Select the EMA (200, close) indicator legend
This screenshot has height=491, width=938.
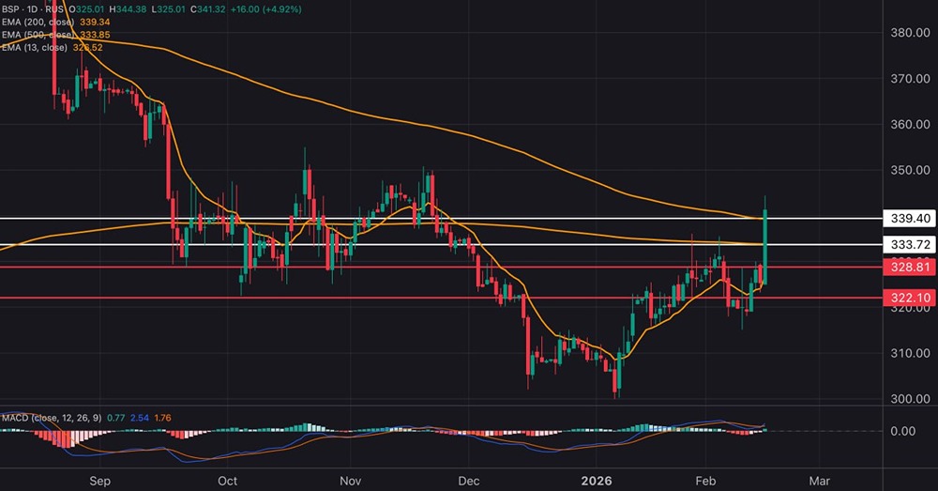tap(38, 23)
